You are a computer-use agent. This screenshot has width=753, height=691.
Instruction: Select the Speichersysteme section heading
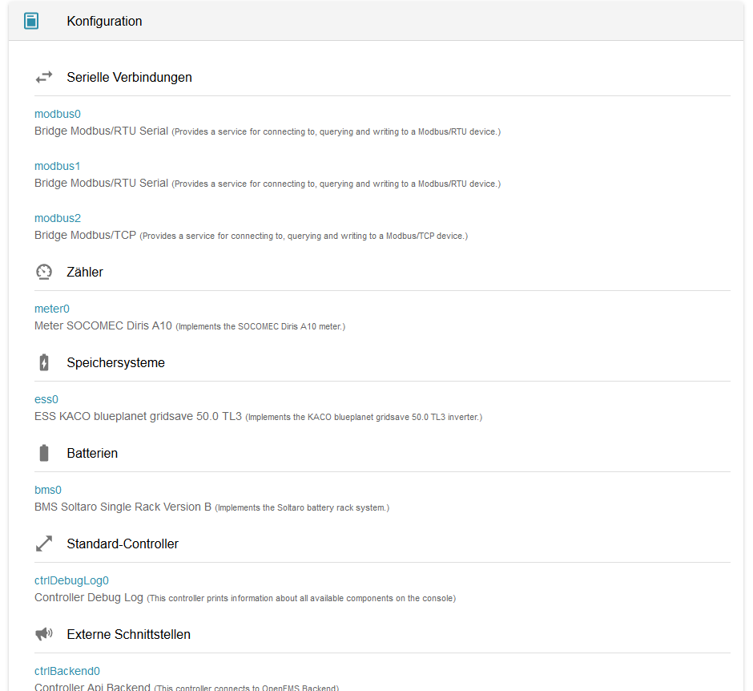115,363
